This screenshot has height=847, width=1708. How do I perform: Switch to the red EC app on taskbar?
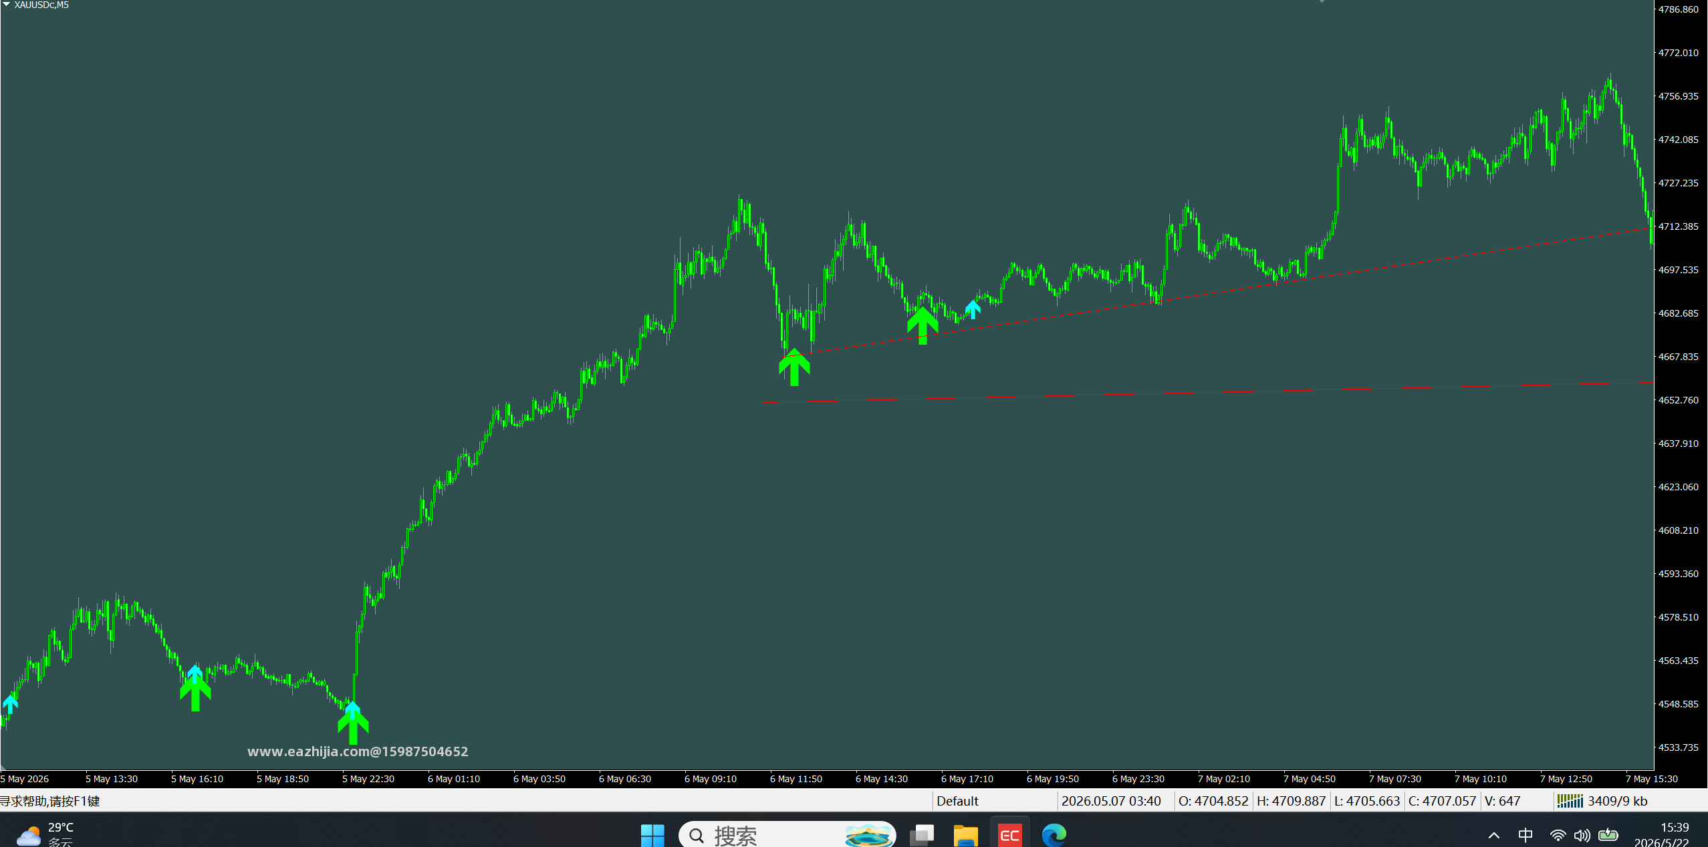[1009, 835]
